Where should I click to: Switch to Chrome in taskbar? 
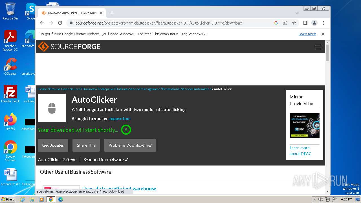[x=51, y=199]
